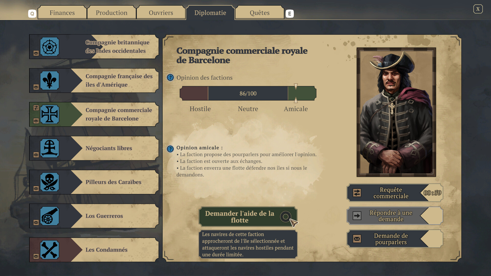This screenshot has width=491, height=276.
Task: Click the help icon beside Opinion amicale
Action: (170, 149)
